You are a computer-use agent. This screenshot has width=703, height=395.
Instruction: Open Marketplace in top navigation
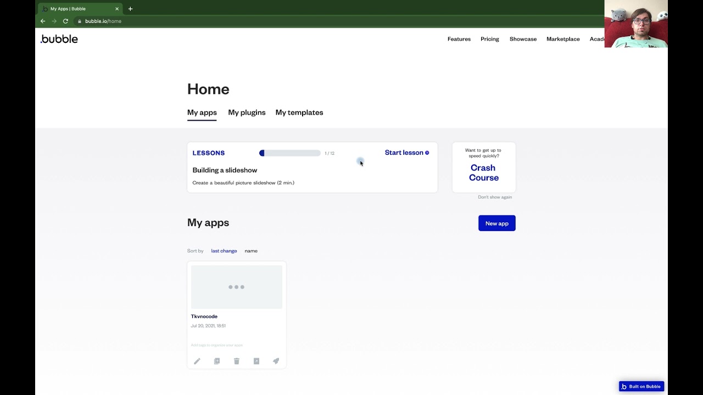coord(563,39)
